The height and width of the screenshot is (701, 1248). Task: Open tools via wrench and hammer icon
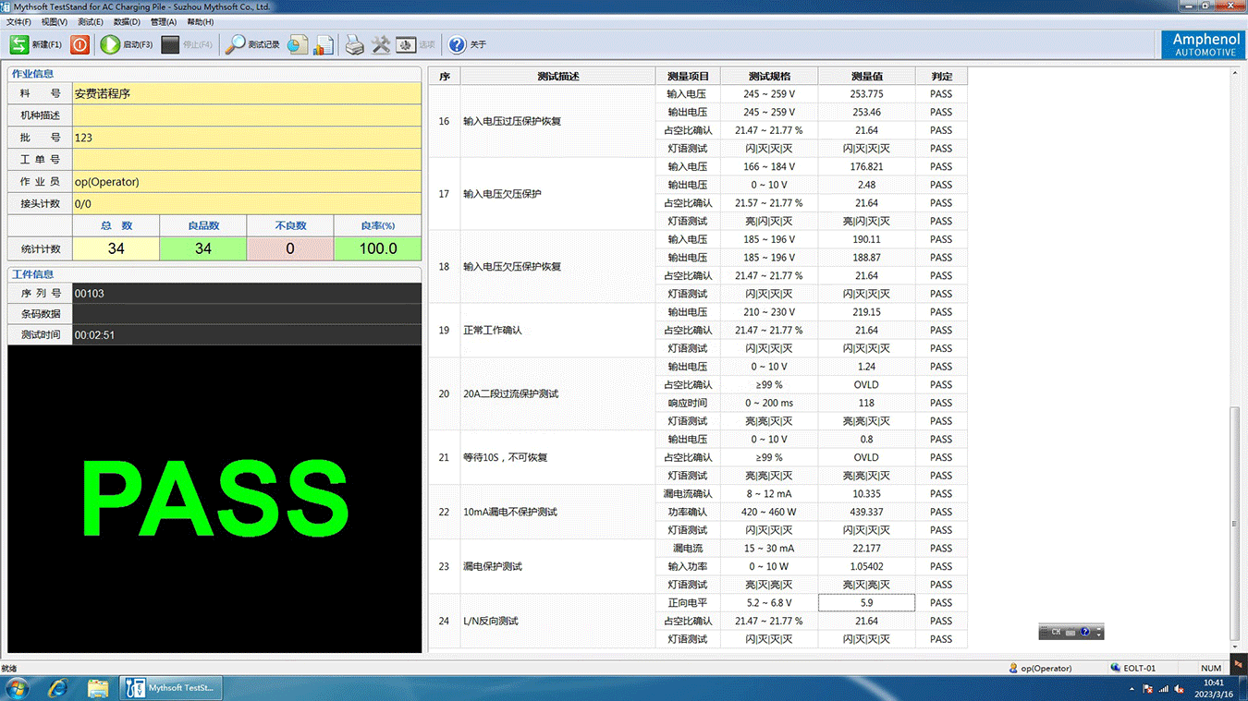pyautogui.click(x=381, y=44)
